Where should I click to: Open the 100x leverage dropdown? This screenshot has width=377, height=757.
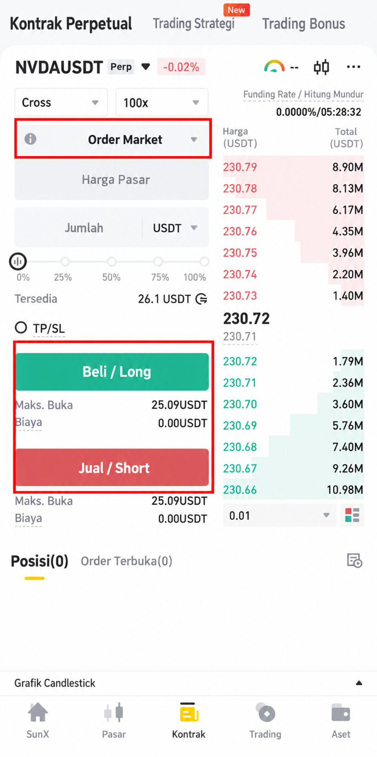162,102
